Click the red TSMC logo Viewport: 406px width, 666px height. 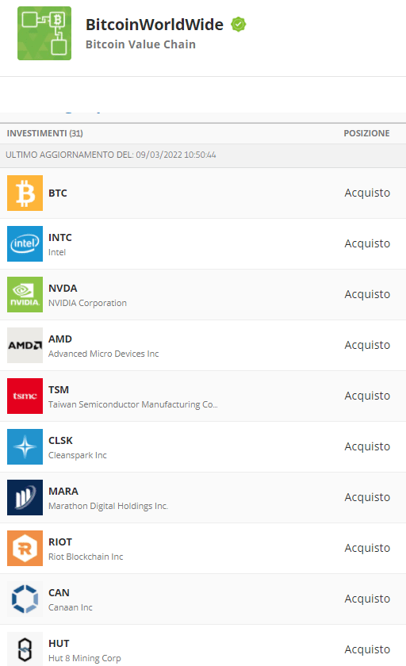pos(25,396)
